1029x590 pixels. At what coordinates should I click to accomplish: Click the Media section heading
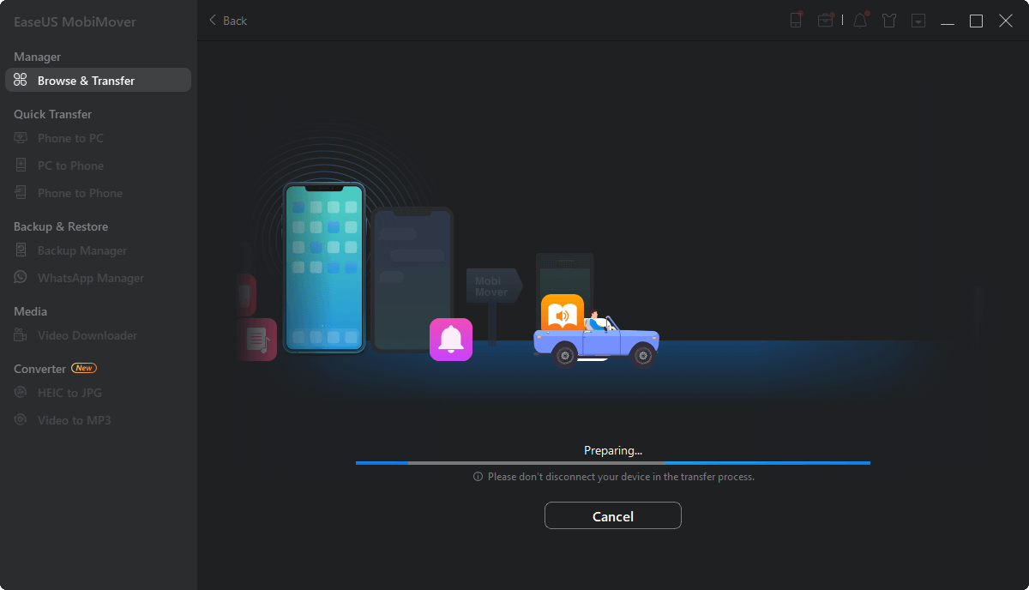click(30, 311)
